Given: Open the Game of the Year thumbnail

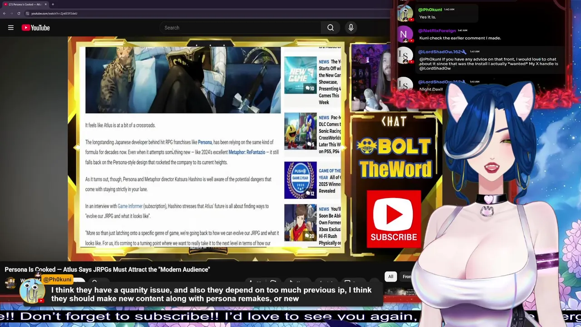Looking at the screenshot, I should tap(300, 180).
